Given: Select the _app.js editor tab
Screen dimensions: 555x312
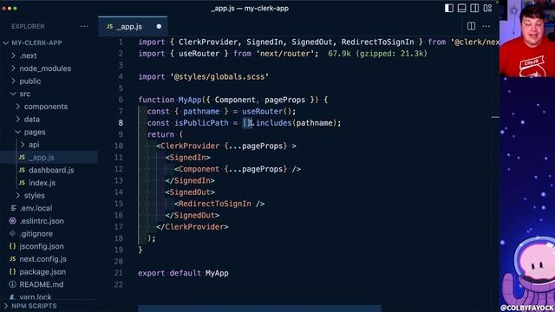Looking at the screenshot, I should 133,27.
